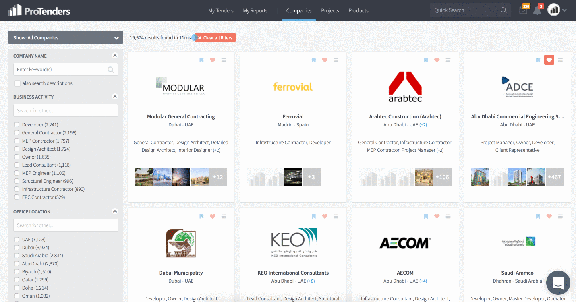This screenshot has width=576, height=302.
Task: Expand AECOM additional locations (+4)
Action: click(x=423, y=281)
